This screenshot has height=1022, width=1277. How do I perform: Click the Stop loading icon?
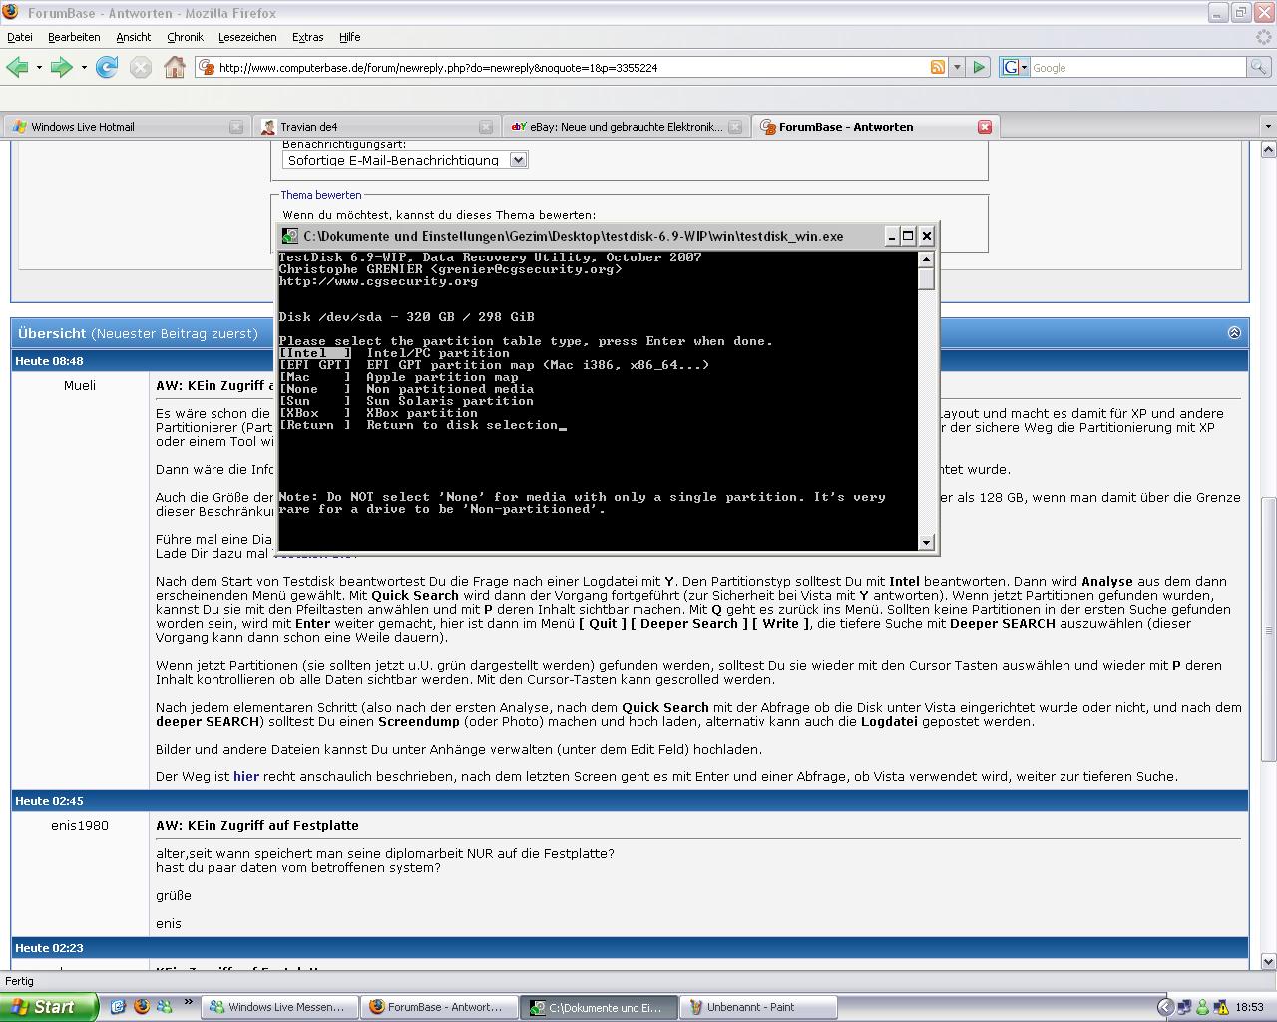(141, 67)
